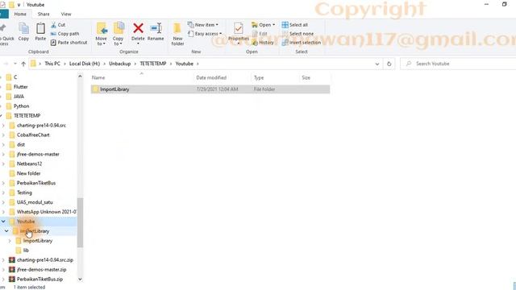Click Paste shortcut command

(x=69, y=43)
